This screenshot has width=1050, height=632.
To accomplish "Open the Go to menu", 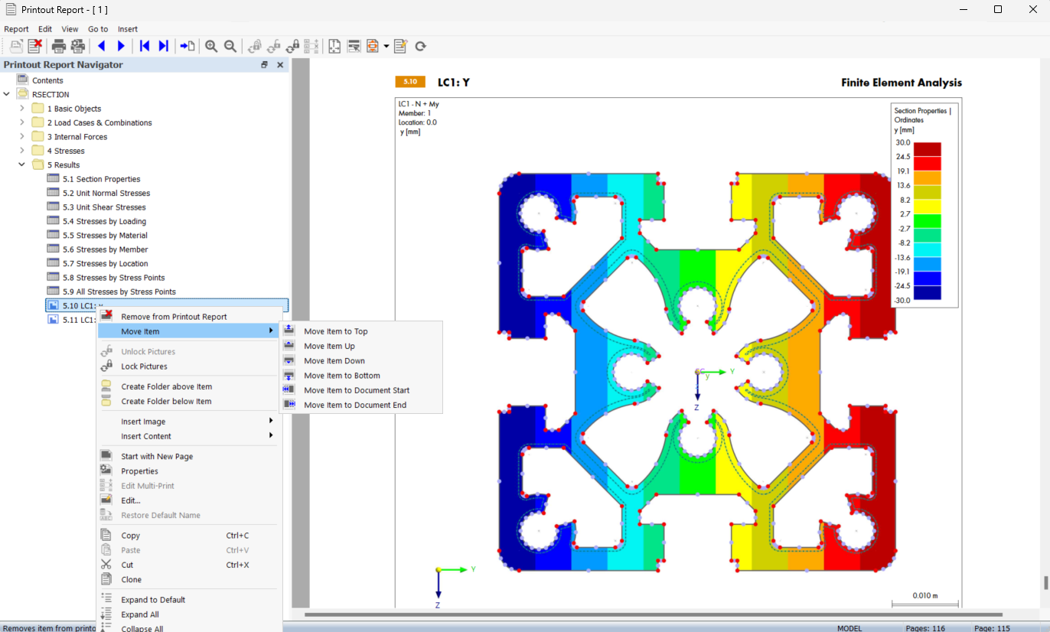I will click(x=98, y=29).
